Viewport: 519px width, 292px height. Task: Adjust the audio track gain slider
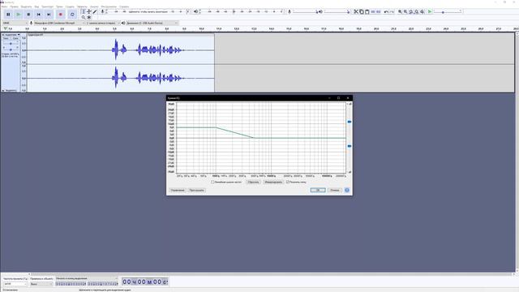[x=11, y=44]
